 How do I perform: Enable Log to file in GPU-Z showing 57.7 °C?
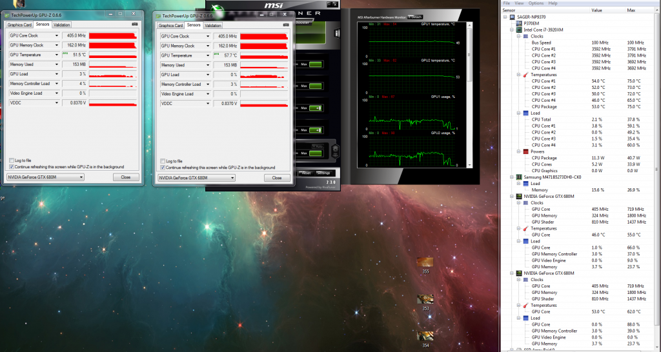162,161
